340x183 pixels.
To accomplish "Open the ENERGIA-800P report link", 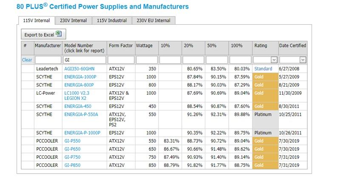I will [x=79, y=85].
